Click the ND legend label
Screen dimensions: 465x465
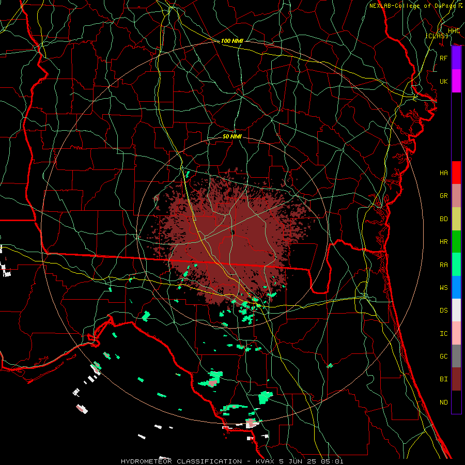(x=443, y=402)
